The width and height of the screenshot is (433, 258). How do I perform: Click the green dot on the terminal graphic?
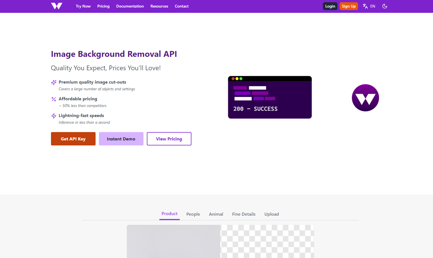241,79
